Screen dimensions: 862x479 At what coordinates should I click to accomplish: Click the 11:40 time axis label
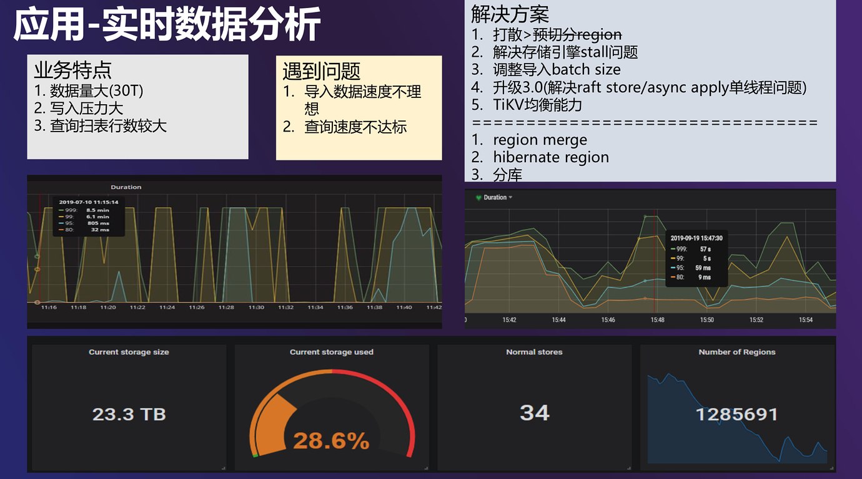pyautogui.click(x=404, y=307)
